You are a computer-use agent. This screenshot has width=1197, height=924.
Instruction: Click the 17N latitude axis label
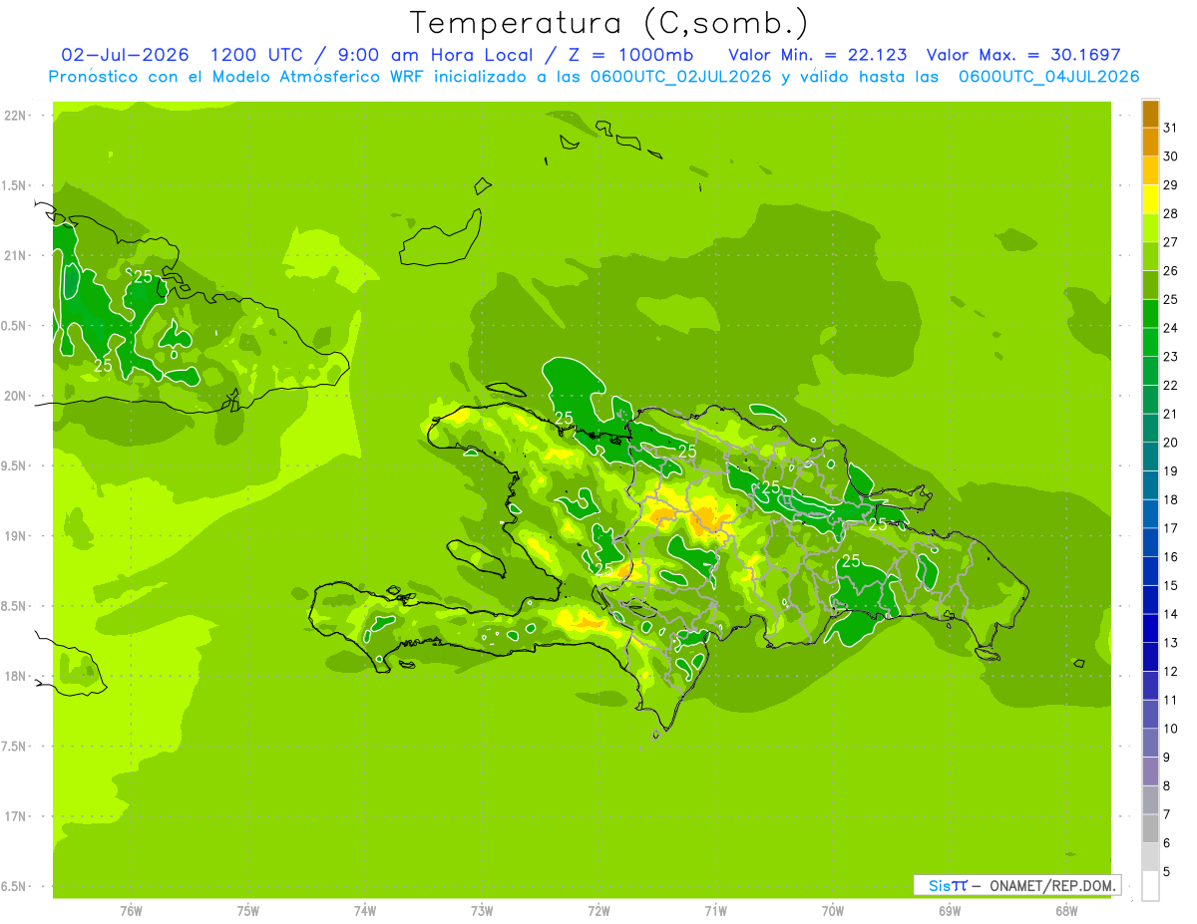14,816
